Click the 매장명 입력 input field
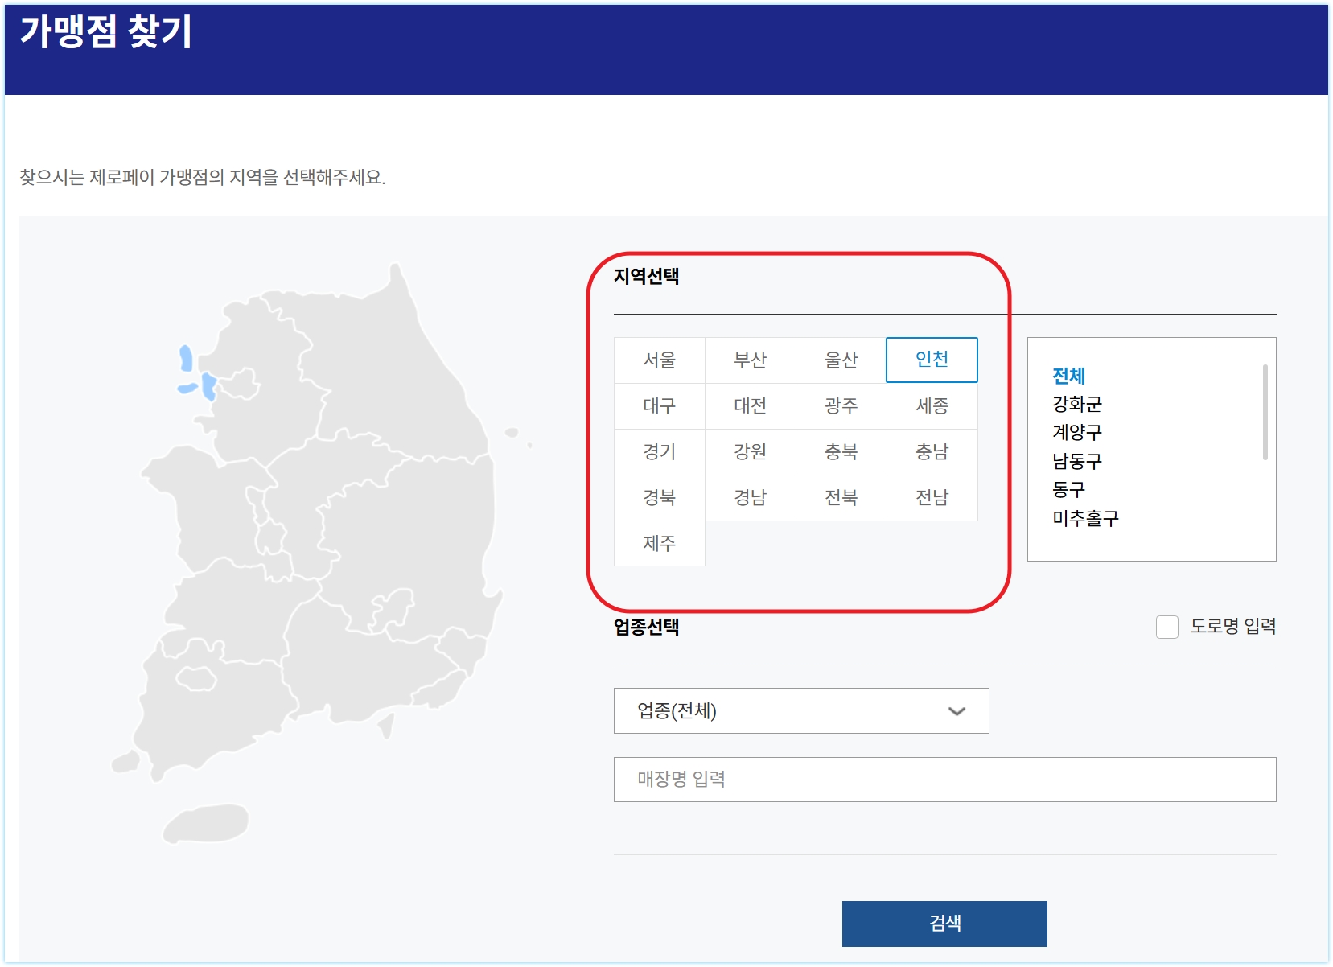The width and height of the screenshot is (1333, 967). 944,778
